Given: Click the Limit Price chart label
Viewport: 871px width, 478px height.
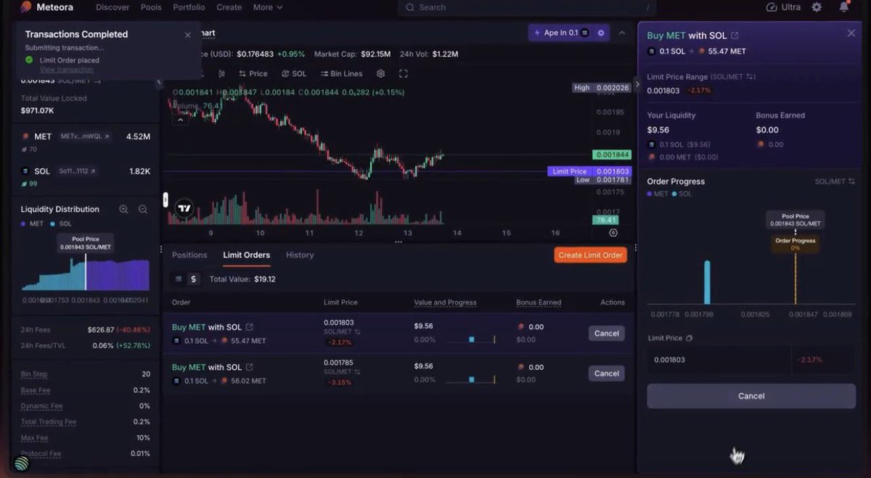Looking at the screenshot, I should 570,171.
